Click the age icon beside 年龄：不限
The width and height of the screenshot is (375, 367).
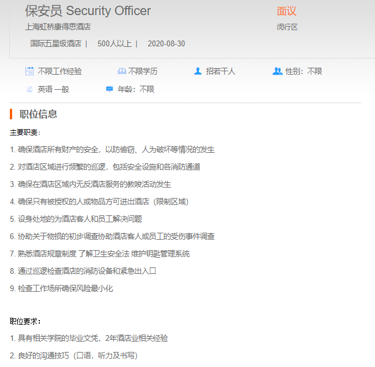pos(109,89)
